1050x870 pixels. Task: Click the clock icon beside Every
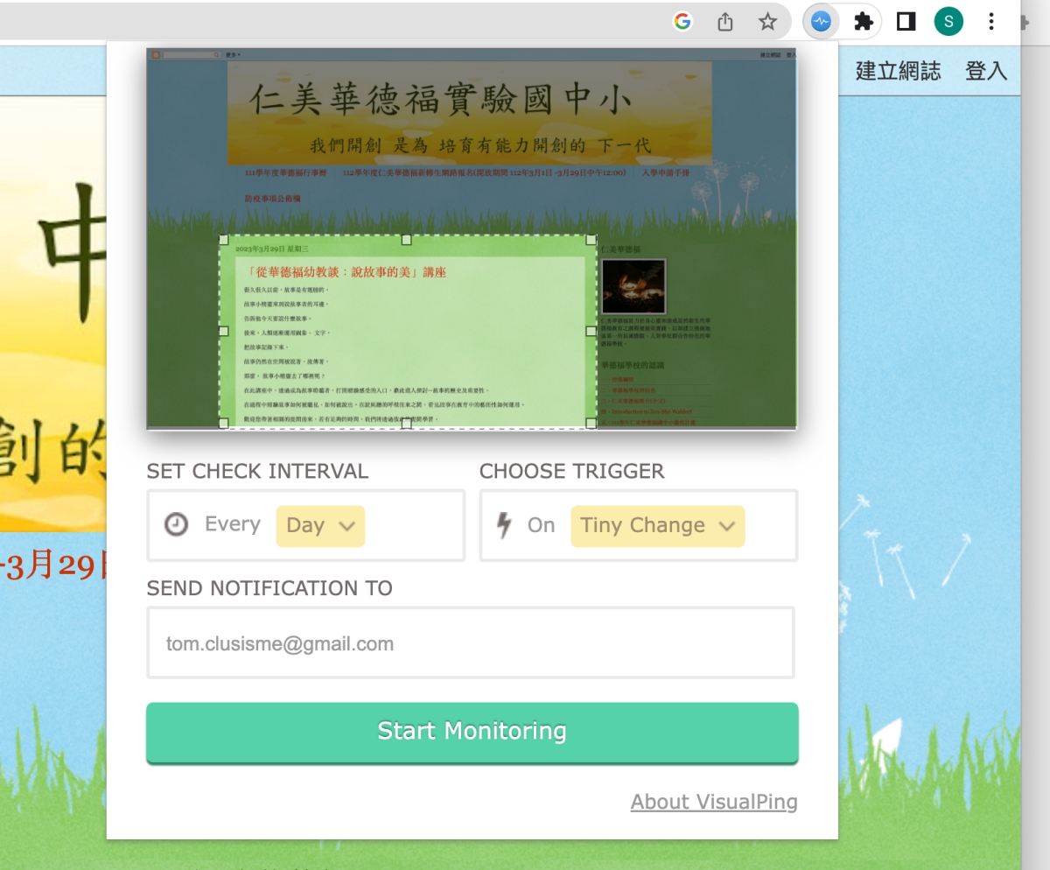pyautogui.click(x=177, y=524)
